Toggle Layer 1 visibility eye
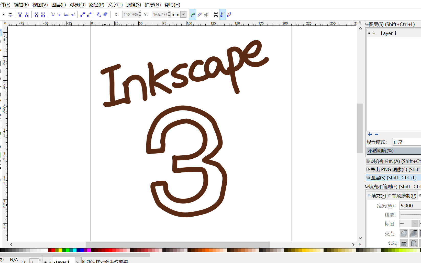This screenshot has height=263, width=421. tap(369, 33)
